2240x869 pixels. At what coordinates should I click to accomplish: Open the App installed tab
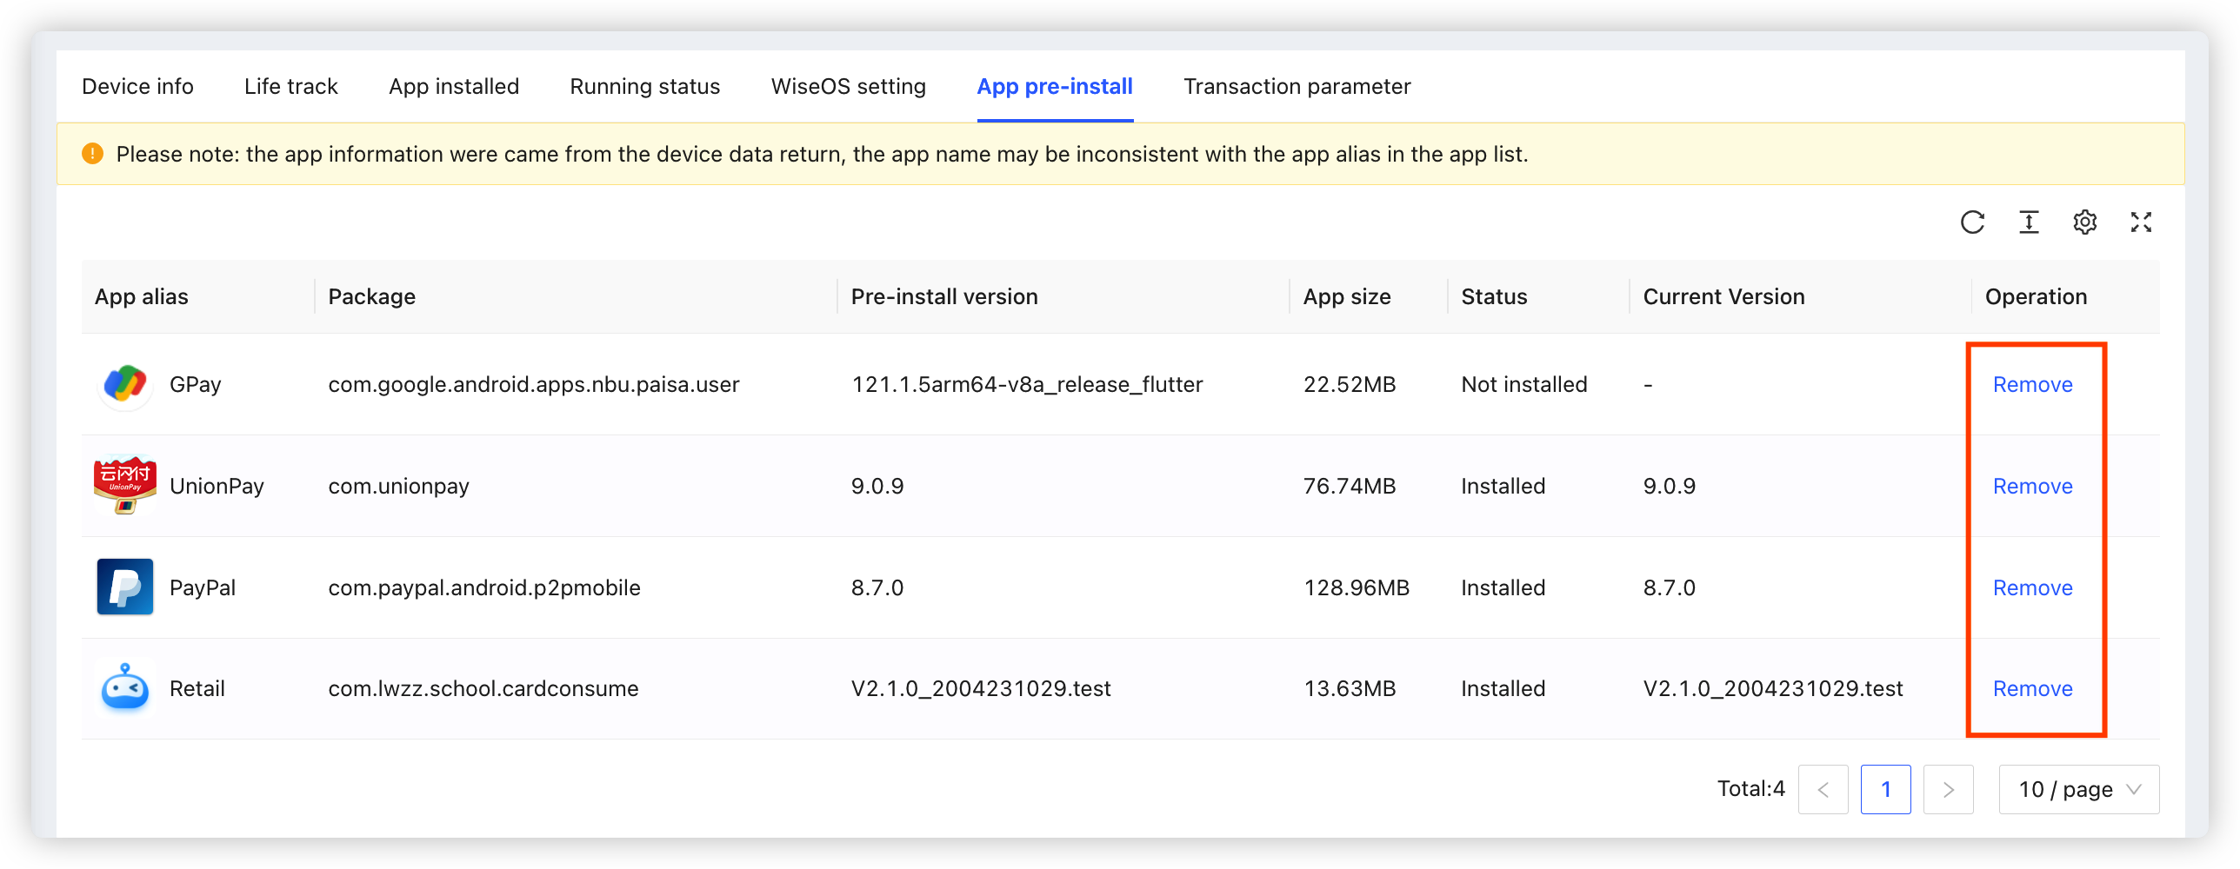click(x=454, y=86)
